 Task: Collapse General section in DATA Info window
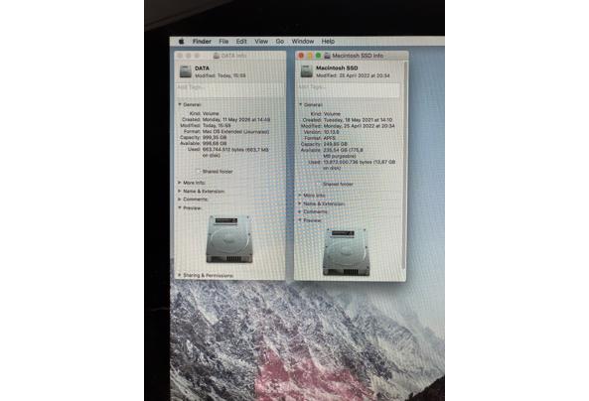click(180, 104)
